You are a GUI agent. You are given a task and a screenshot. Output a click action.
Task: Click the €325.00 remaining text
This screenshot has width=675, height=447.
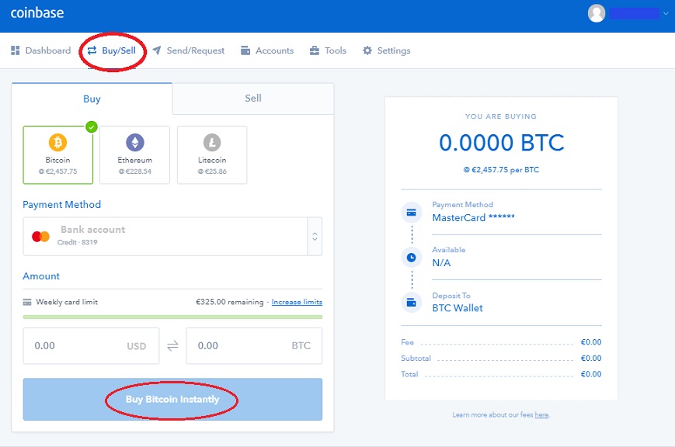[x=229, y=302]
